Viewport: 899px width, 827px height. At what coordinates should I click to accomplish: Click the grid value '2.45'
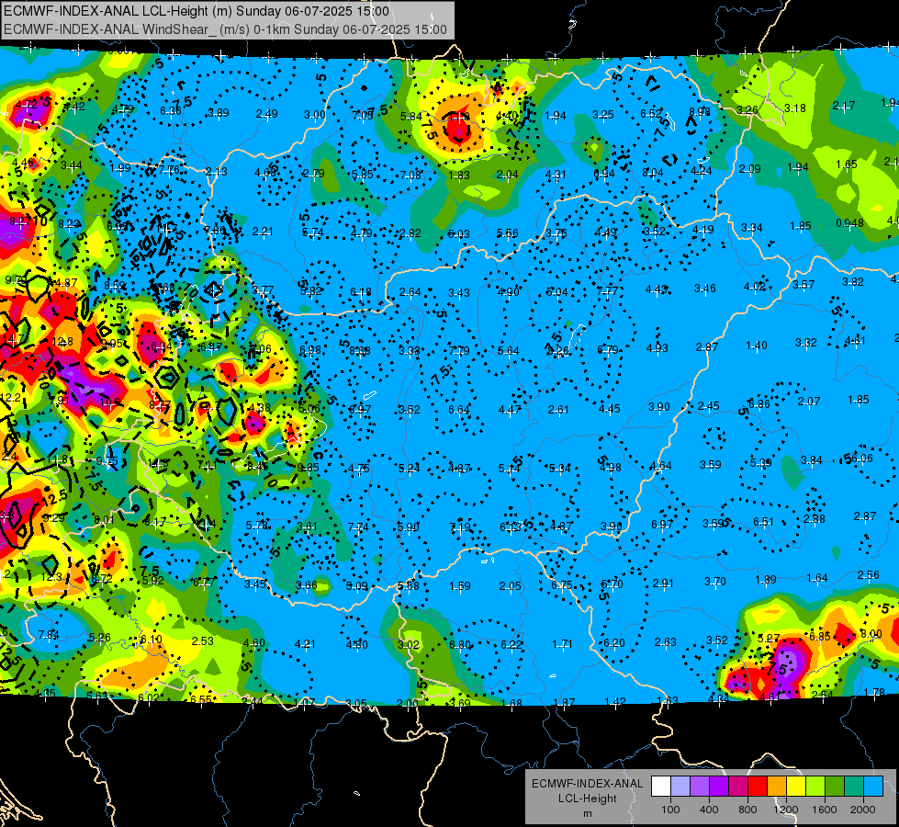tap(708, 406)
